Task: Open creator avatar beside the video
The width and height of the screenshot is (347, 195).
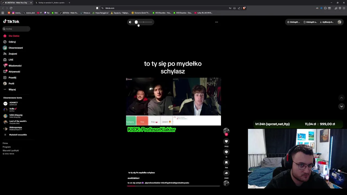Action: (226, 131)
